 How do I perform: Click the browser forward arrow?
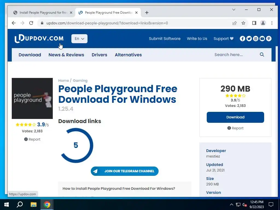[22, 23]
